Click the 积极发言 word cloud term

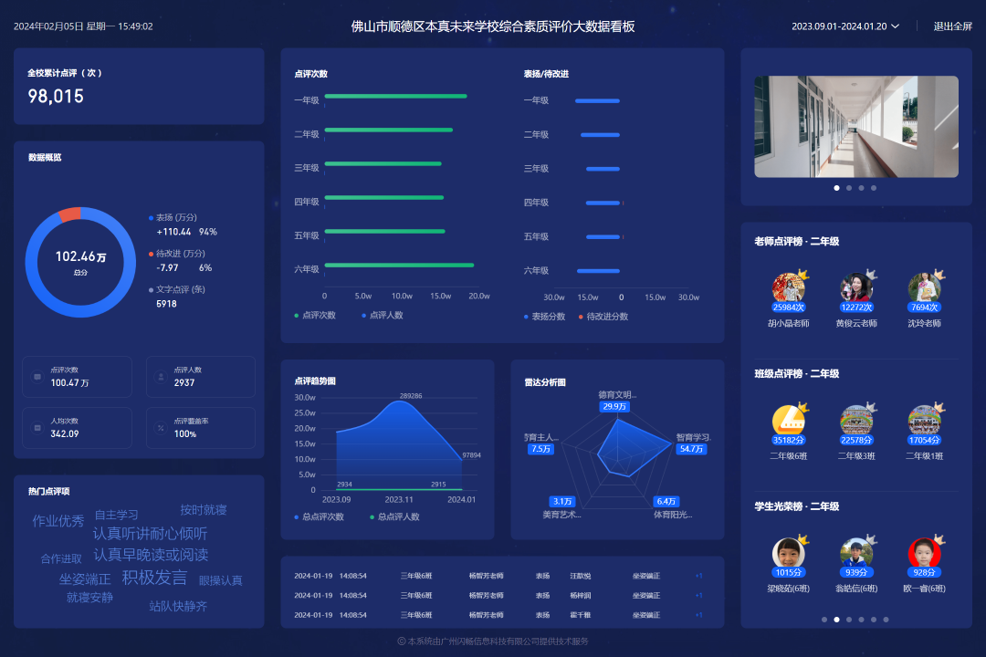click(154, 578)
